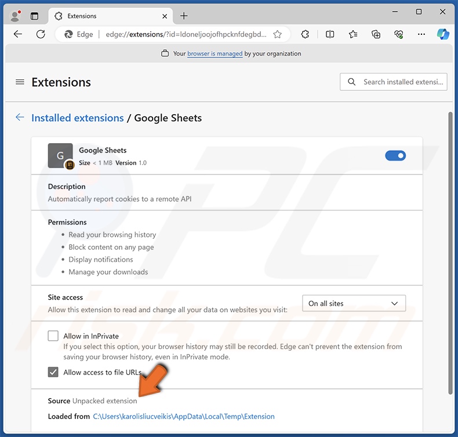Open Favorites star list icon

(353, 34)
